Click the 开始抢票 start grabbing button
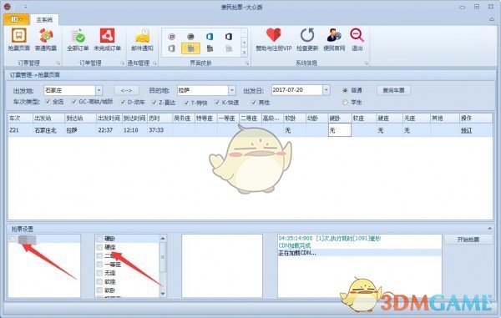The height and width of the screenshot is (318, 501). point(468,240)
